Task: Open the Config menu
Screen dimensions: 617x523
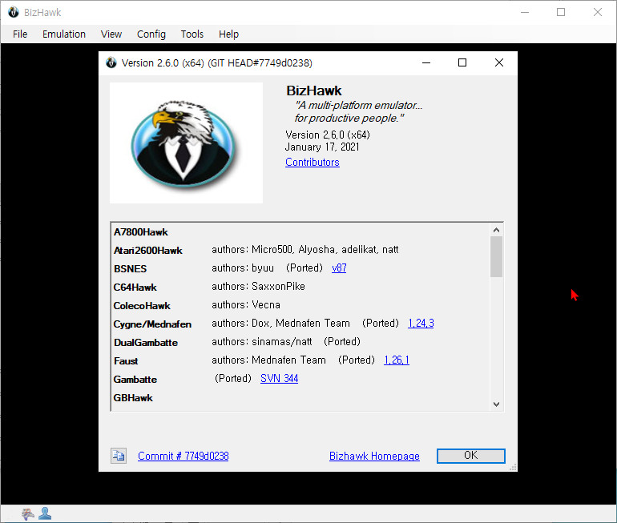Action: click(x=151, y=34)
